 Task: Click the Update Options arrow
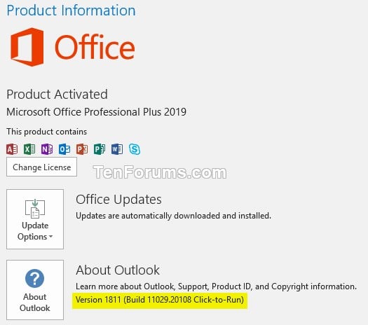[x=50, y=237]
